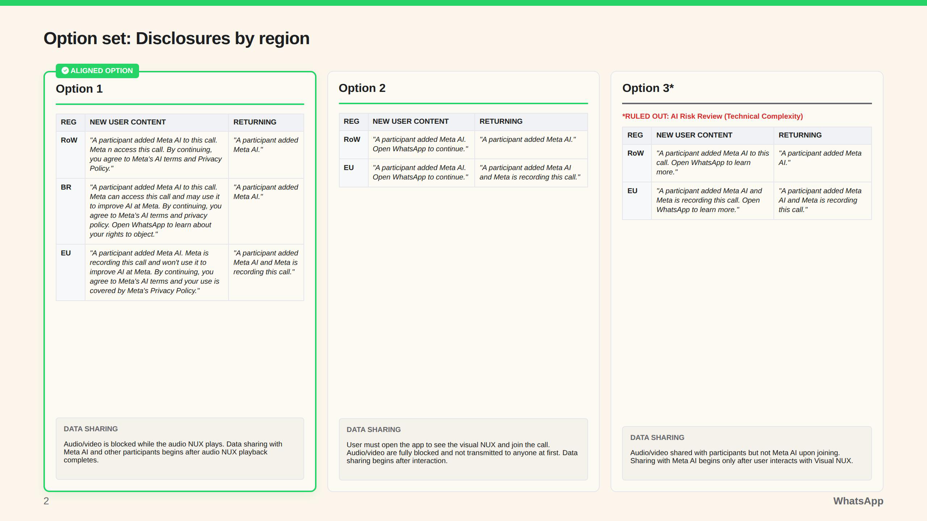The image size is (927, 521).
Task: Click the slide page number 2
Action: point(46,501)
